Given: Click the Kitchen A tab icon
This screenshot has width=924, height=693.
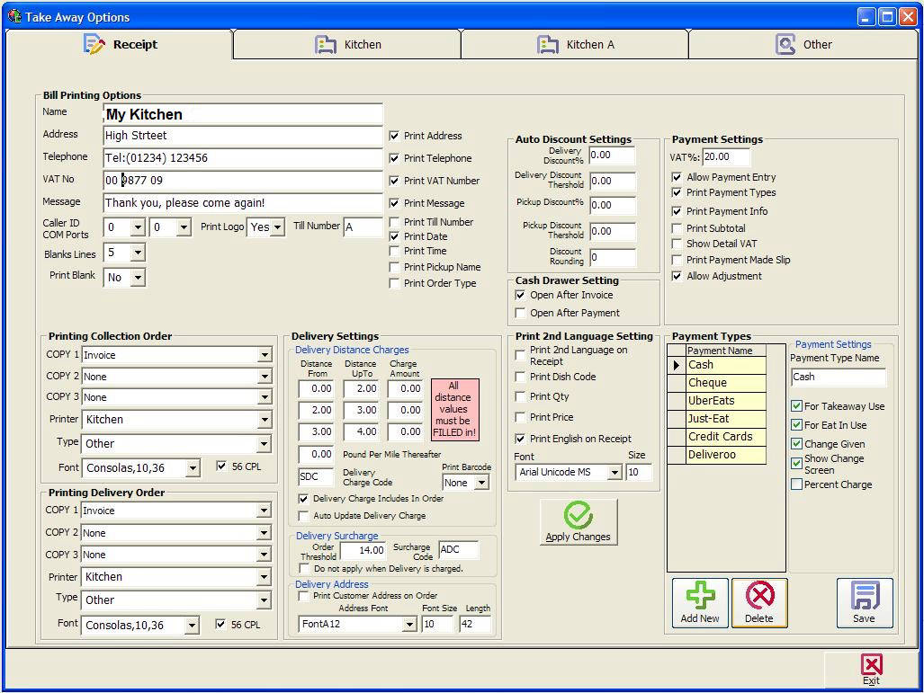Looking at the screenshot, I should (x=547, y=44).
